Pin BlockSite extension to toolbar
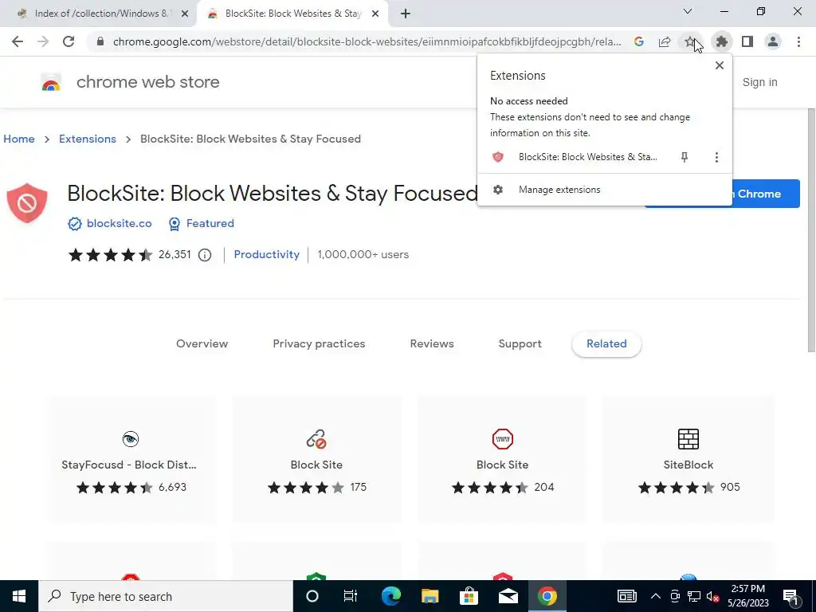 tap(685, 157)
